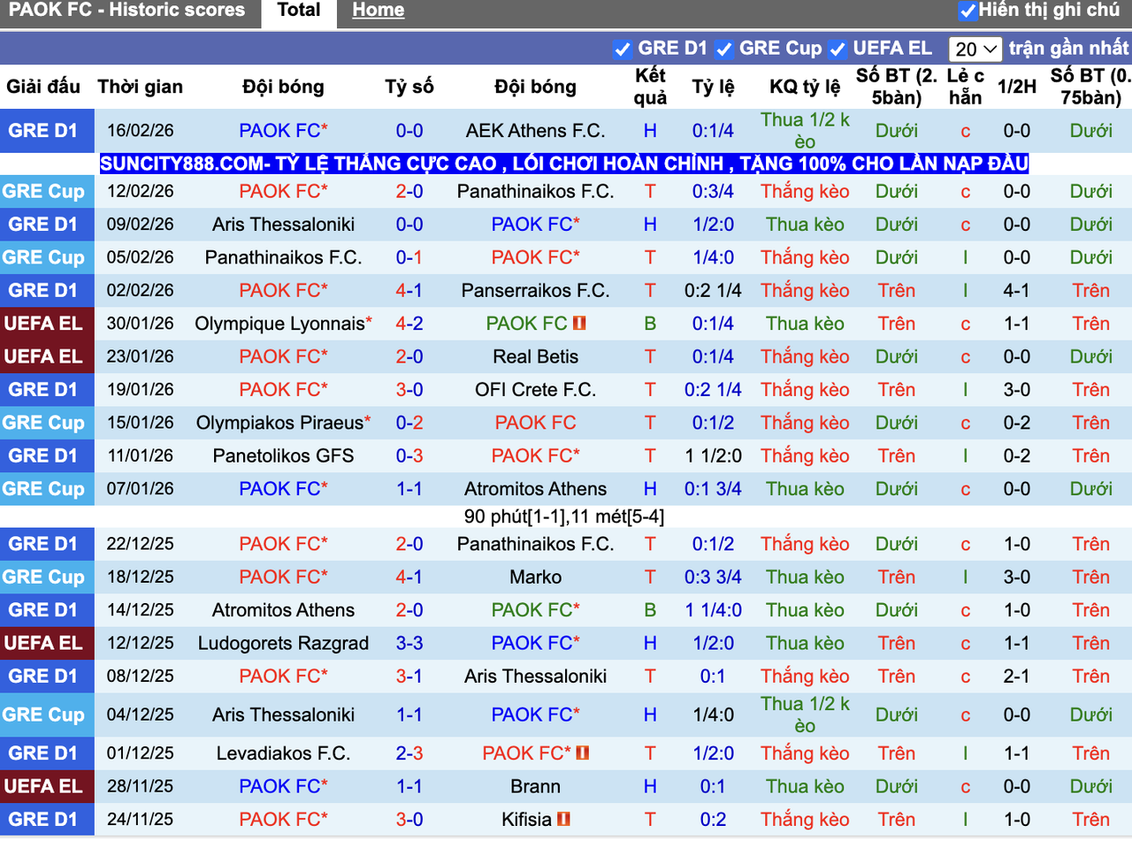The image size is (1132, 841).
Task: Open Brann team link
Action: [x=536, y=786]
